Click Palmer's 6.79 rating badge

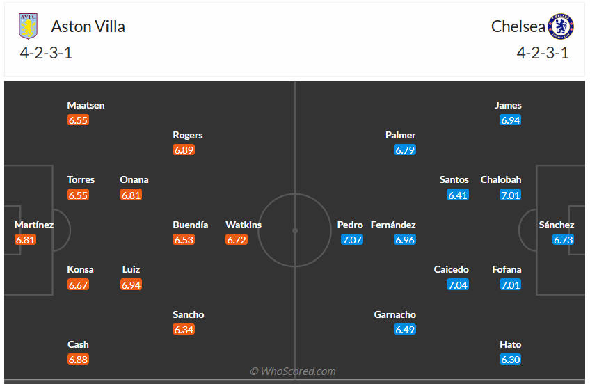(x=405, y=150)
